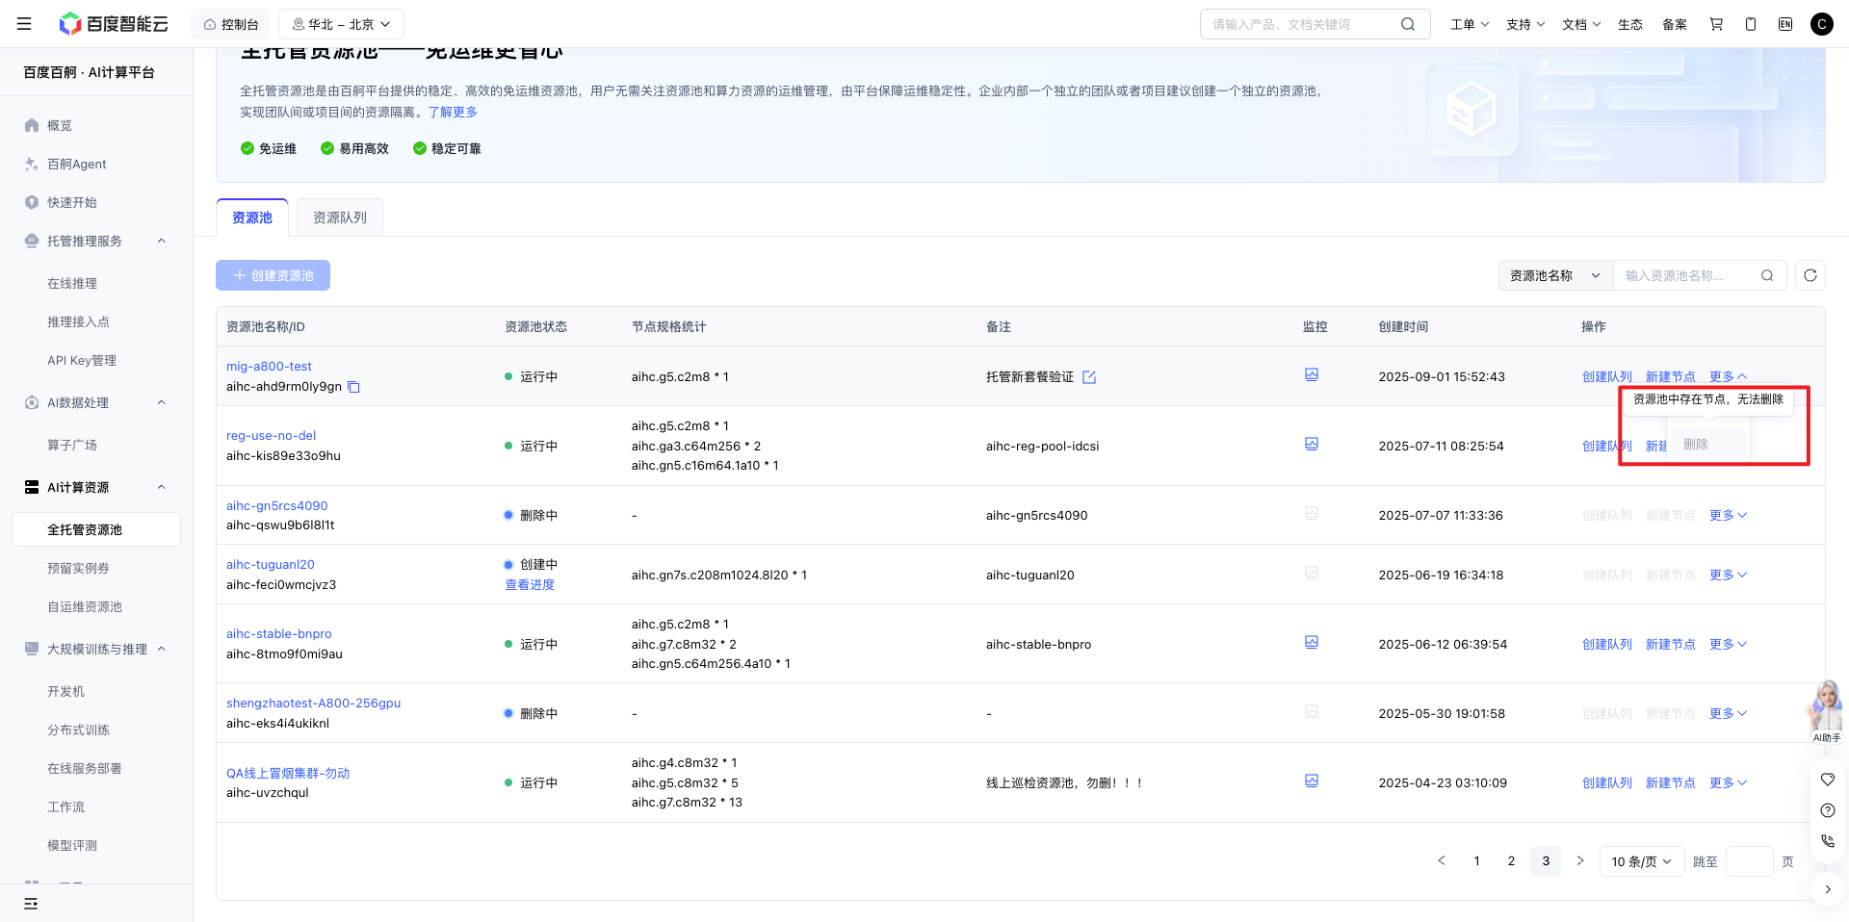Switch to the 资源队列 tab
1849x922 pixels.
[x=340, y=218]
